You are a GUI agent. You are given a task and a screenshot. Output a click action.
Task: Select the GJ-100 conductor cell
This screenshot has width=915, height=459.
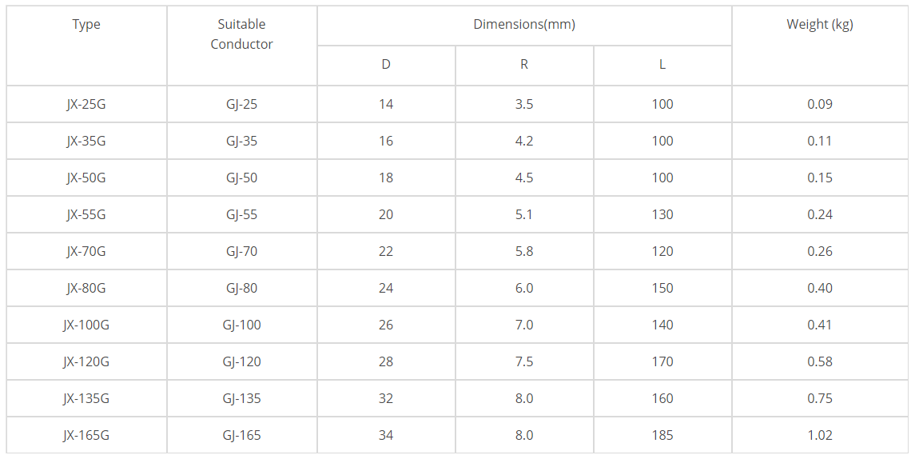pyautogui.click(x=241, y=325)
